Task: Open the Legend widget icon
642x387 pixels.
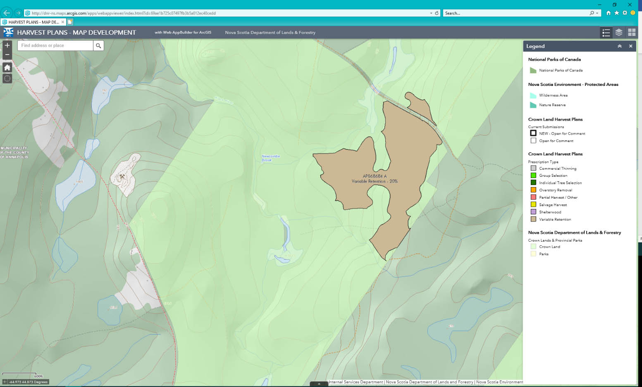Action: 606,32
